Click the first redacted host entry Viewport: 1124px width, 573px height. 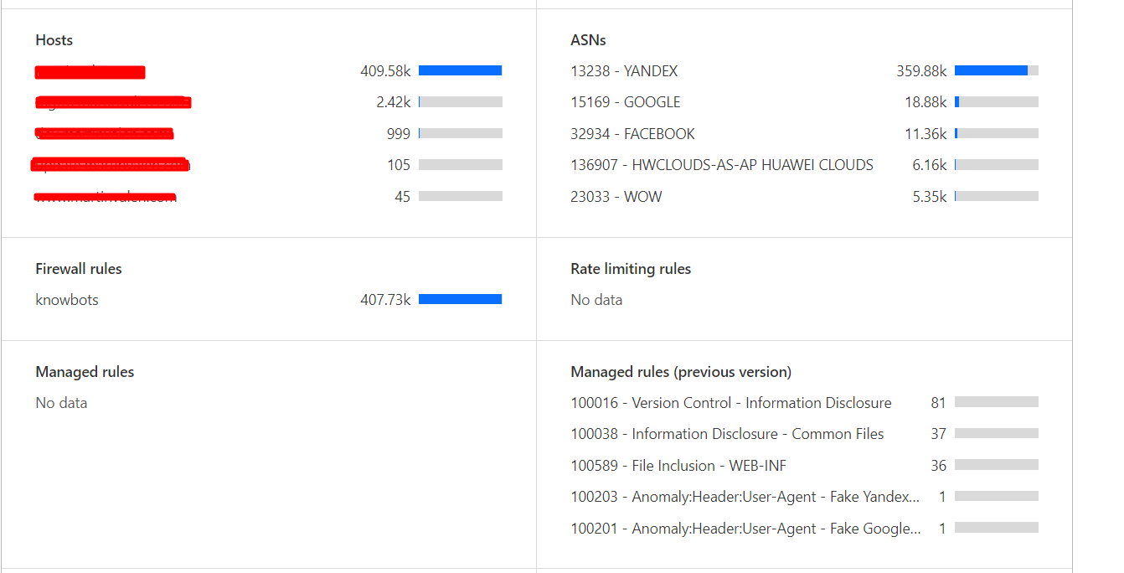[90, 72]
